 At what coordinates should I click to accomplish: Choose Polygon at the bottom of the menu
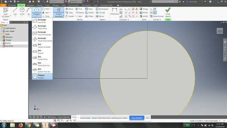(42, 76)
